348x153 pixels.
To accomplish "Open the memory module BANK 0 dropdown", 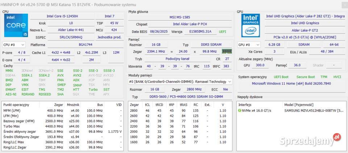I will (x=180, y=82).
